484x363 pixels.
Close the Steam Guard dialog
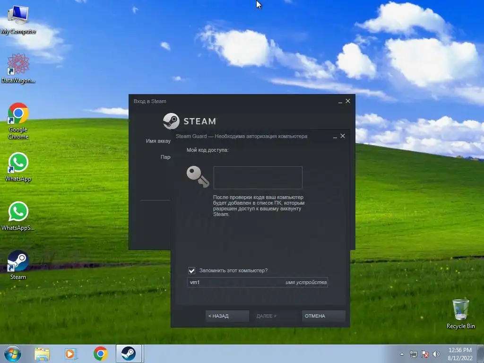tap(343, 136)
